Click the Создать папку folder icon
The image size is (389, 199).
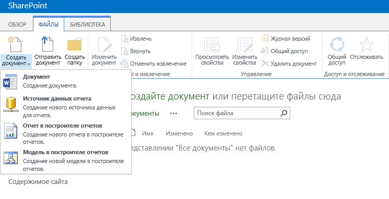coord(75,45)
